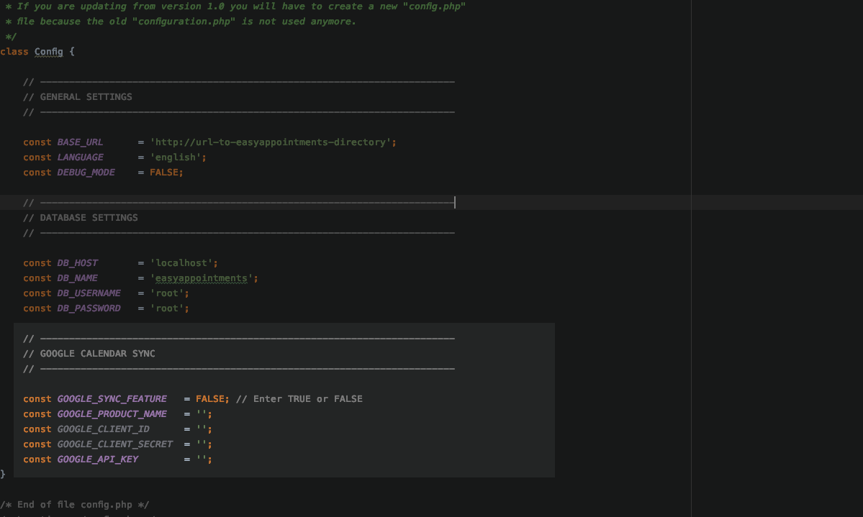Click the GOOGLE_SYNC_FEATURE constant name
The height and width of the screenshot is (517, 863).
[x=112, y=399]
